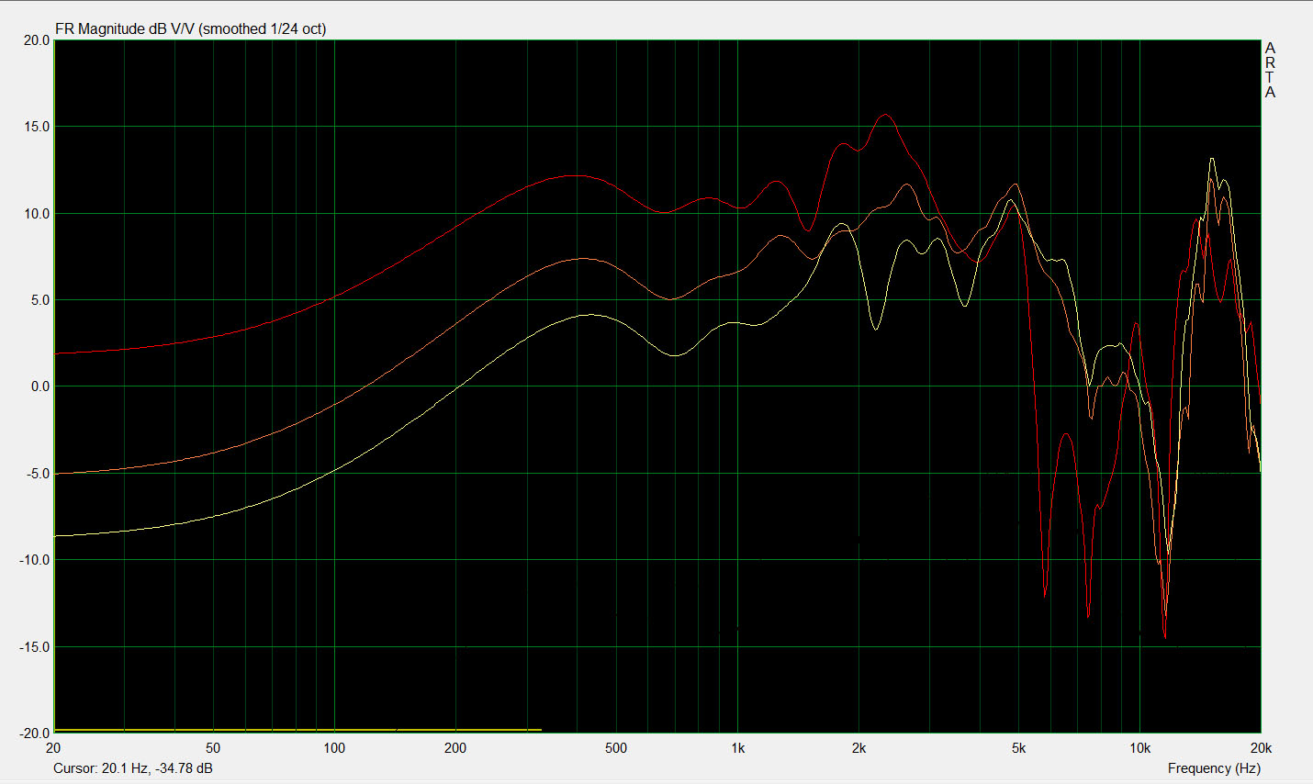This screenshot has height=784, width=1313.
Task: Click the '20k' frequency axis label
Action: tap(1261, 748)
